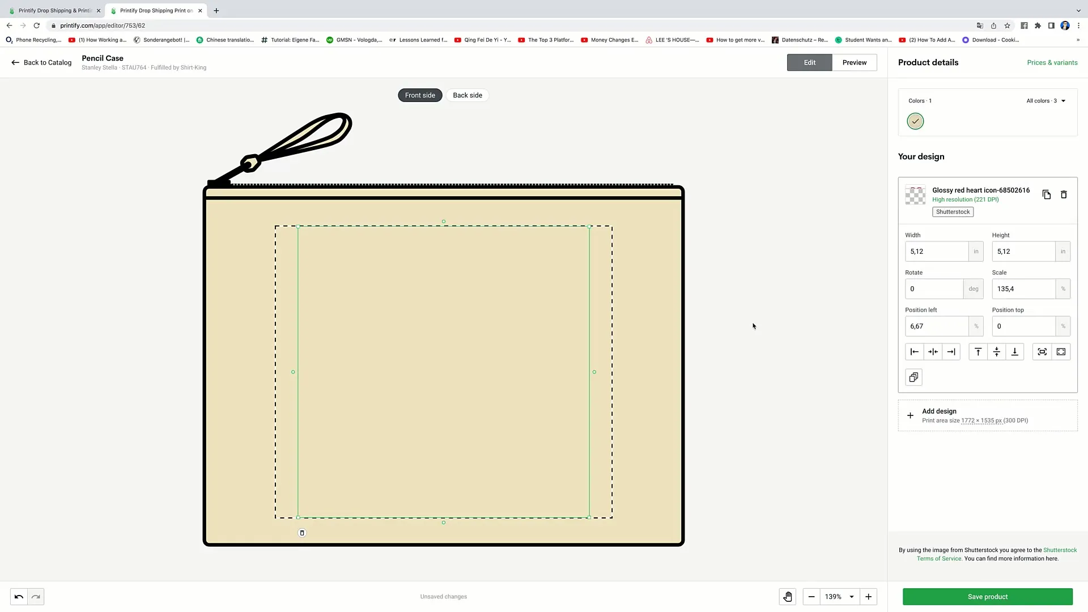Switch to the Front side tab
1088x612 pixels.
pyautogui.click(x=419, y=95)
